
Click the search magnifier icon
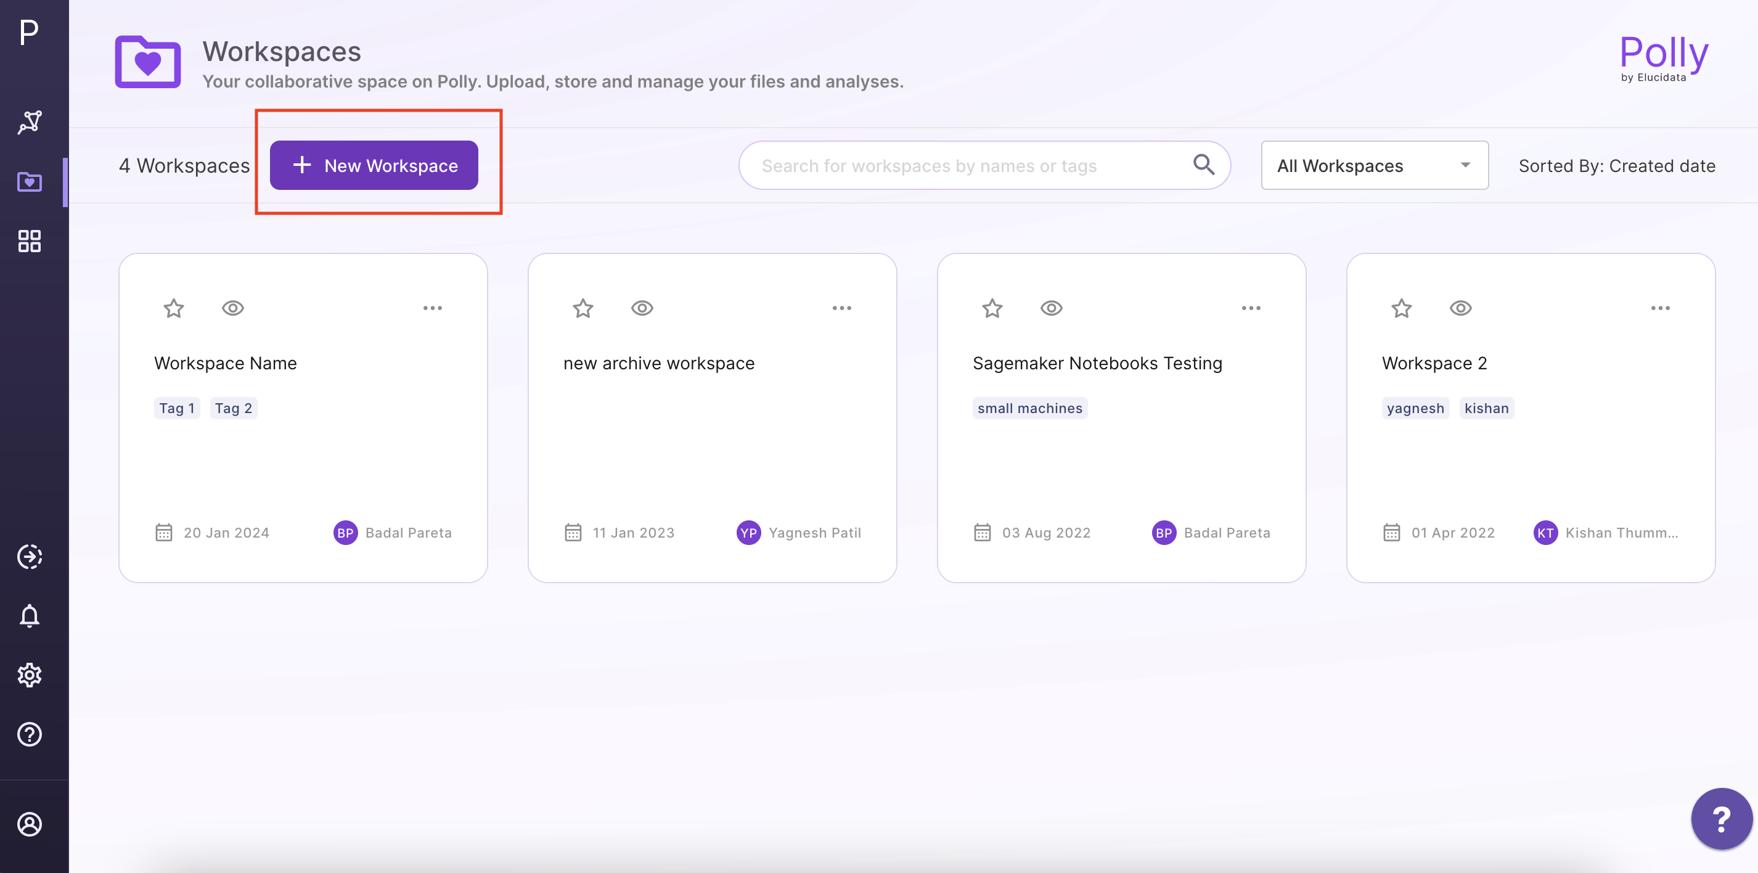click(1203, 165)
